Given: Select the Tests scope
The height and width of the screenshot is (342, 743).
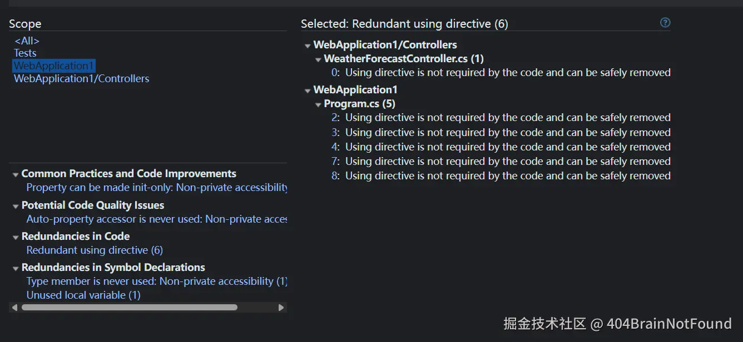Looking at the screenshot, I should coord(25,53).
